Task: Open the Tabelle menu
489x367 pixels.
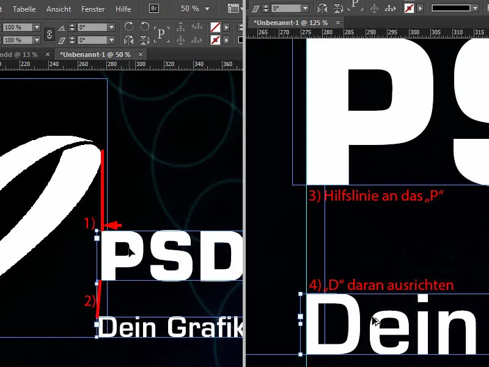Action: [24, 9]
